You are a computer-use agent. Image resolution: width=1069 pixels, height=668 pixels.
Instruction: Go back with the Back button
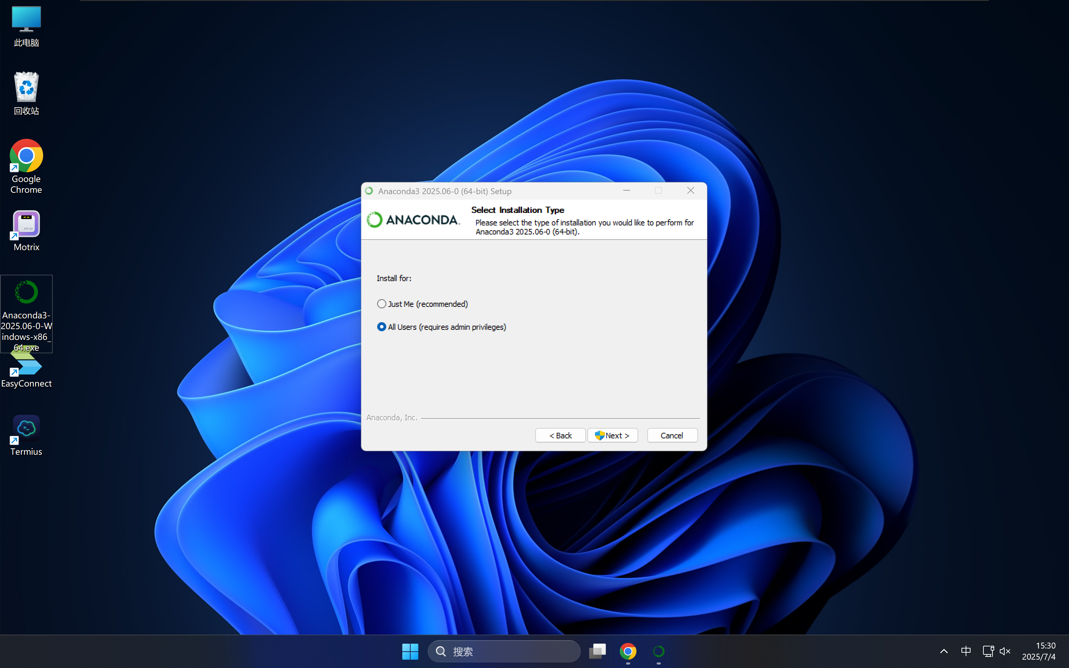[x=560, y=435]
